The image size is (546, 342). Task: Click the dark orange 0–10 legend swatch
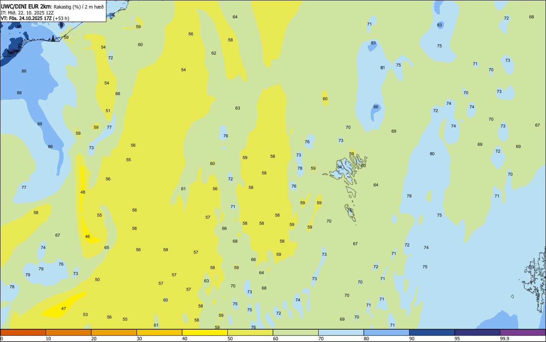click(x=23, y=332)
